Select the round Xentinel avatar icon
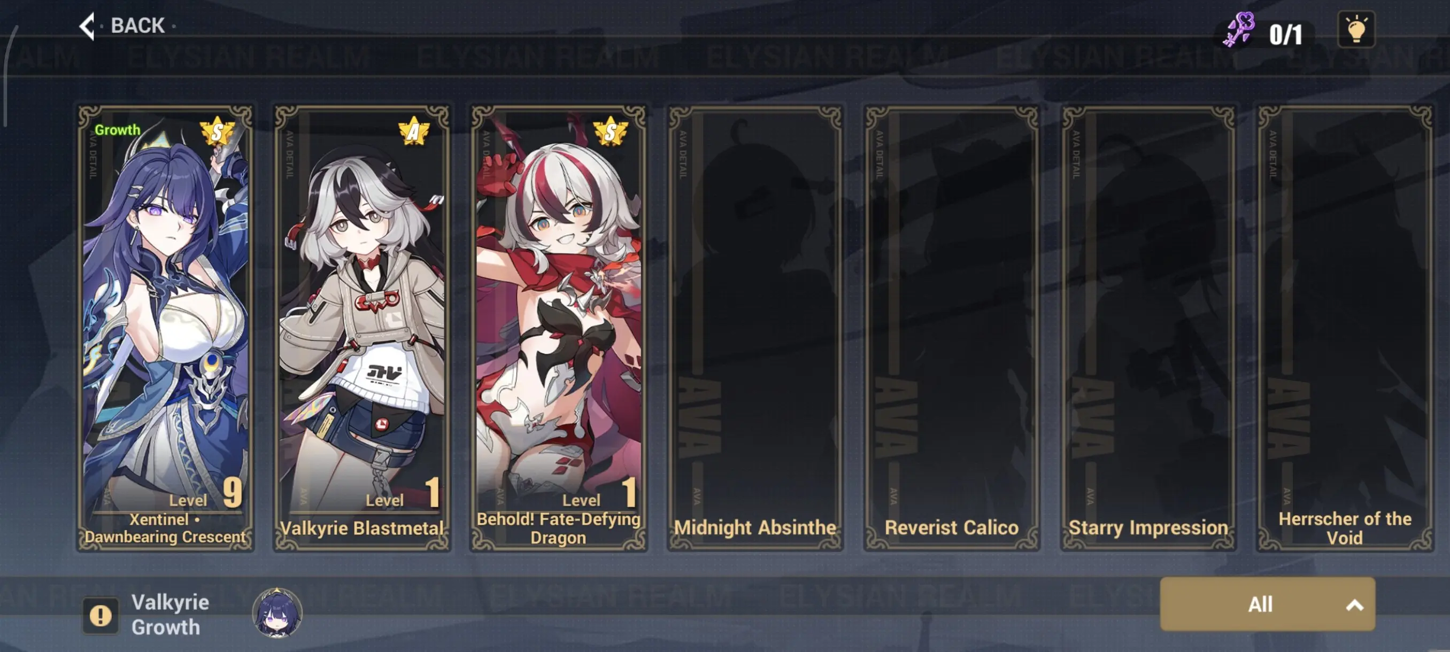The width and height of the screenshot is (1450, 652). [x=277, y=613]
